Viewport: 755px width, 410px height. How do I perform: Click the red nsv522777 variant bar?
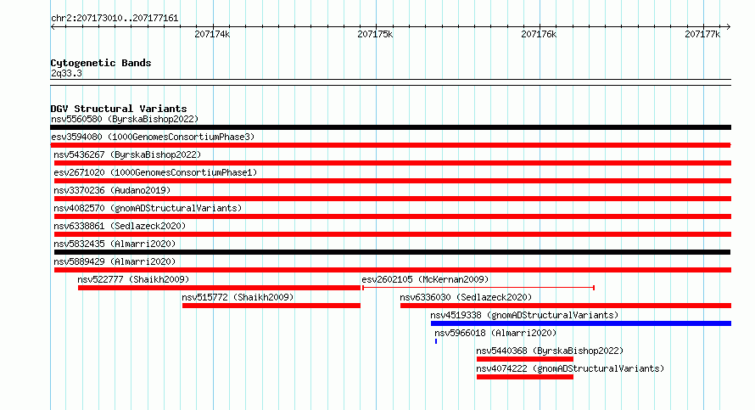coord(219,288)
